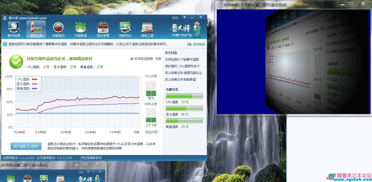The width and height of the screenshot is (372, 182).
Task: Click the 鲁大师 mascot logo in Ludashi header
Action: click(197, 29)
